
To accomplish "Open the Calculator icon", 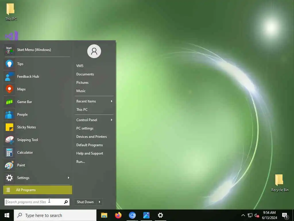I will (x=9, y=153).
